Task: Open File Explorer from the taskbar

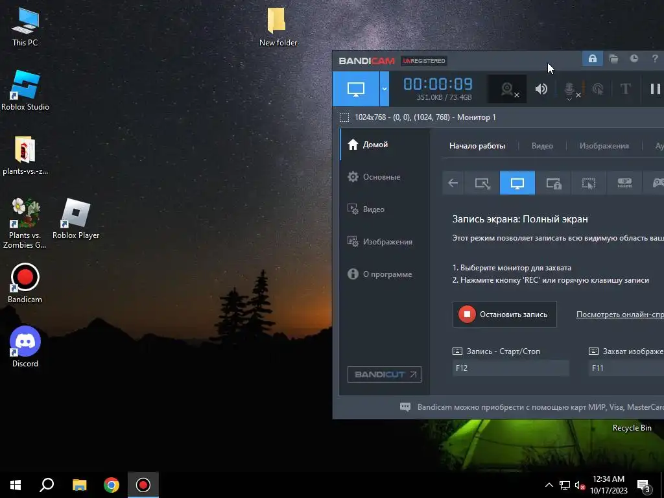Action: pyautogui.click(x=79, y=485)
